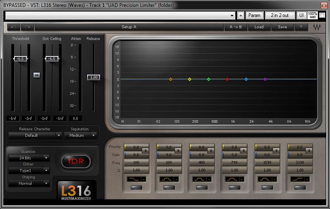
Task: Click the undo arrow button
Action: pyautogui.click(x=14, y=27)
